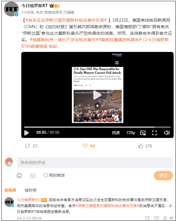Open the 倍速 playback speed menu
This screenshot has width=176, height=221.
(116, 133)
